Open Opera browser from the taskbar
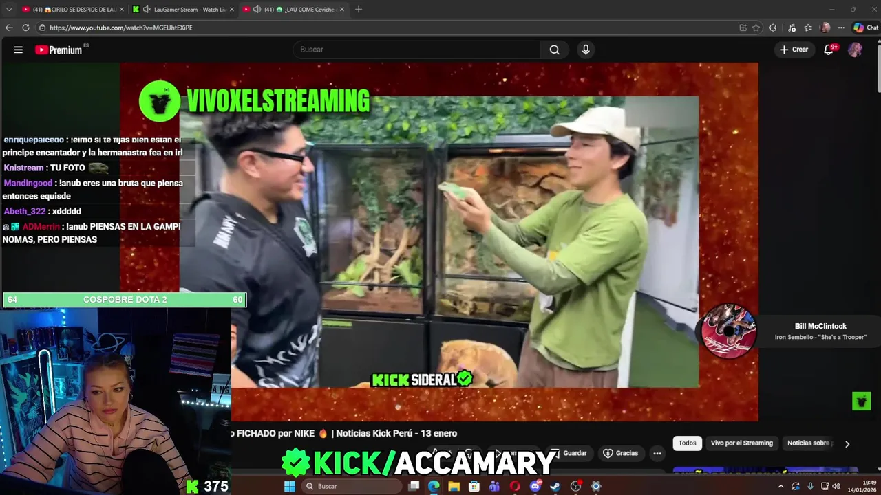The image size is (881, 495). (x=515, y=486)
